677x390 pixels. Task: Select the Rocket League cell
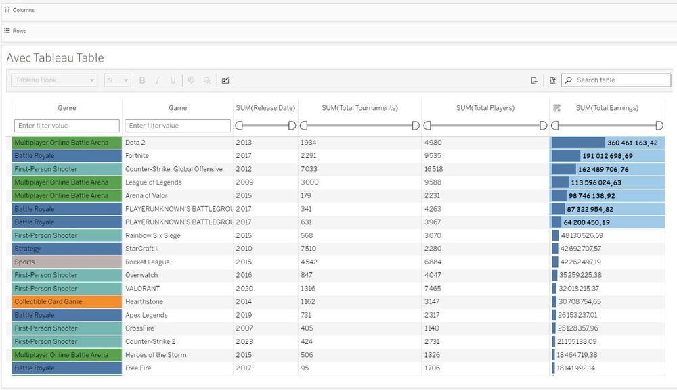pyautogui.click(x=178, y=262)
